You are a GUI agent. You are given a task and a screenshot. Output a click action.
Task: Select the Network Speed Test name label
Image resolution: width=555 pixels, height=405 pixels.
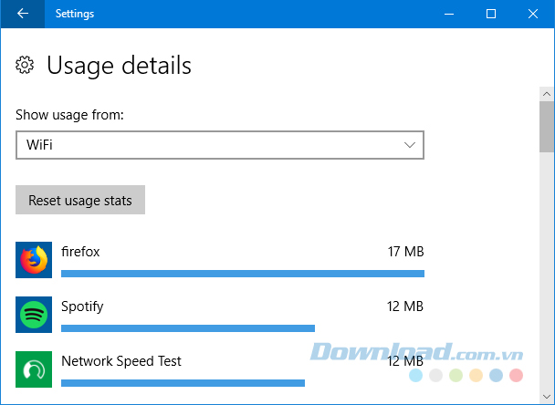click(x=121, y=361)
